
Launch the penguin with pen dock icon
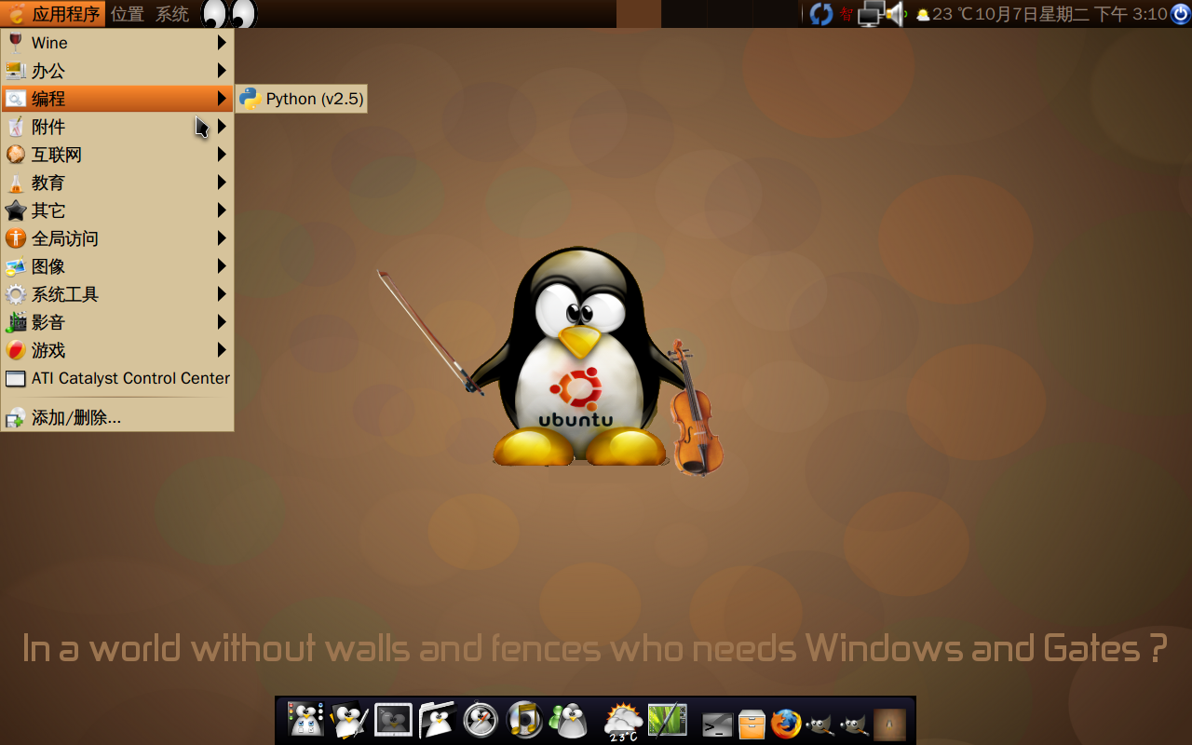pyautogui.click(x=350, y=720)
